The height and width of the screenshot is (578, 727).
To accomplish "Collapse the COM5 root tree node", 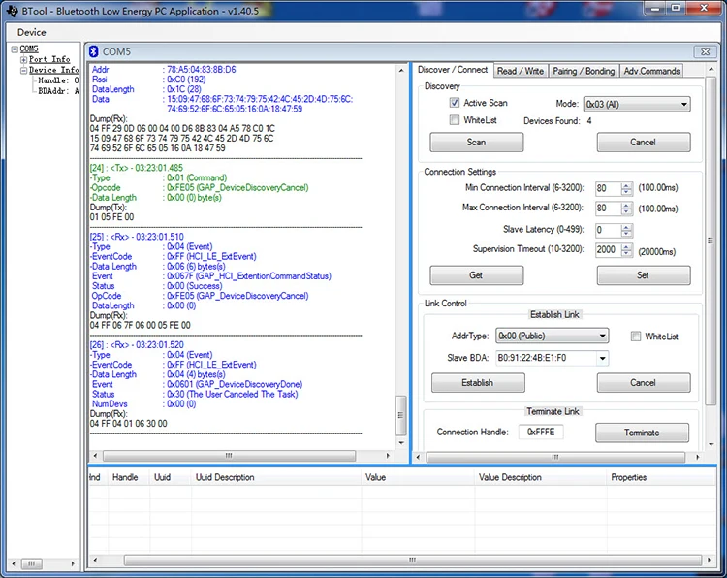I will (x=15, y=49).
